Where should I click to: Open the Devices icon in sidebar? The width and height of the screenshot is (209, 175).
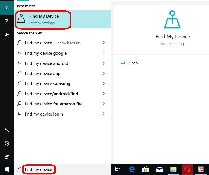(7, 35)
